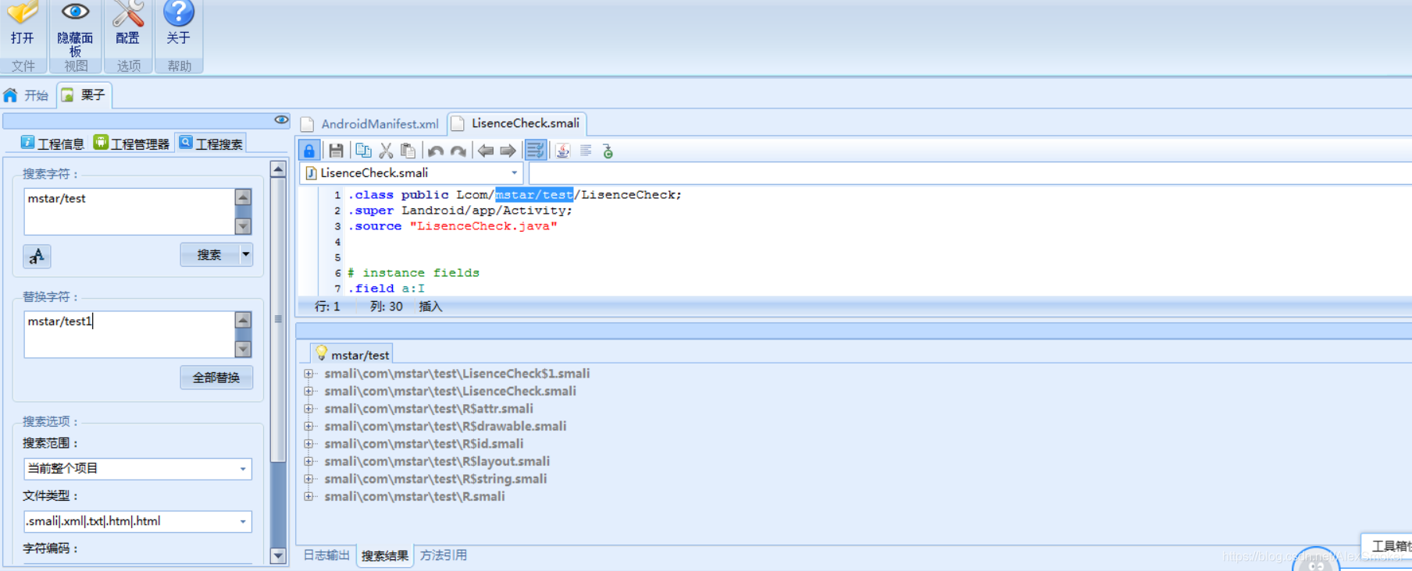Image resolution: width=1412 pixels, height=571 pixels.
Task: Click the navigate back left arrow
Action: (x=486, y=151)
